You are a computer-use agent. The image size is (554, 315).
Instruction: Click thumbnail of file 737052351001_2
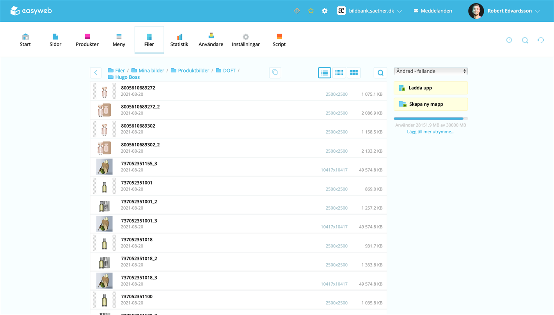coord(104,205)
